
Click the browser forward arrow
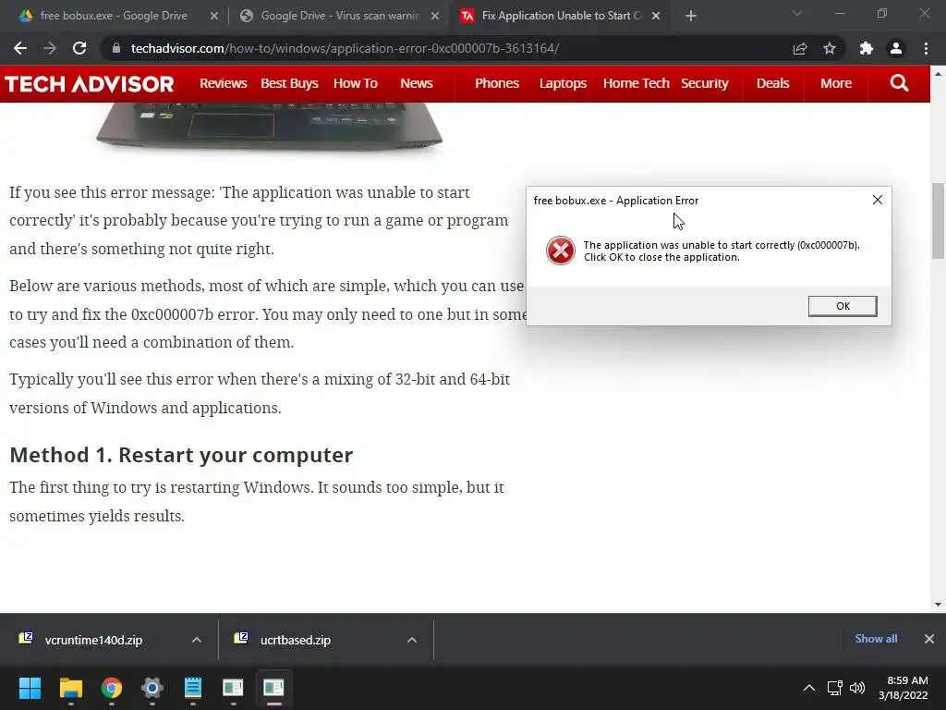[x=50, y=48]
